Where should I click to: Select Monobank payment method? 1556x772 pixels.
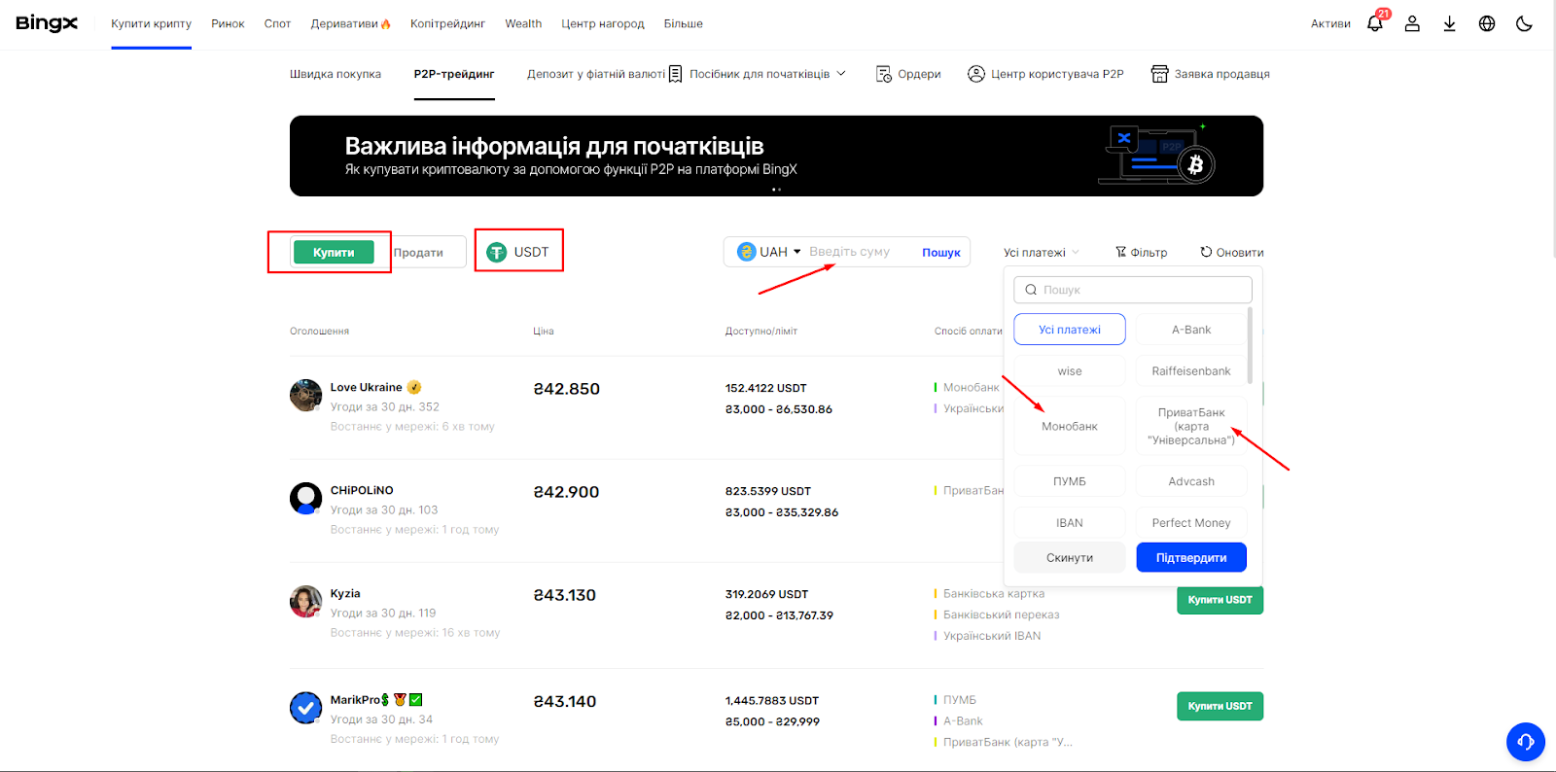coord(1070,426)
